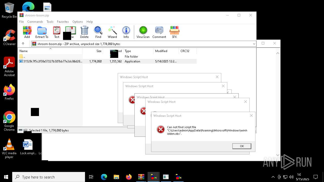324x182 pixels.
Task: Click the clock showing 5/15/2025
Action: pyautogui.click(x=302, y=177)
